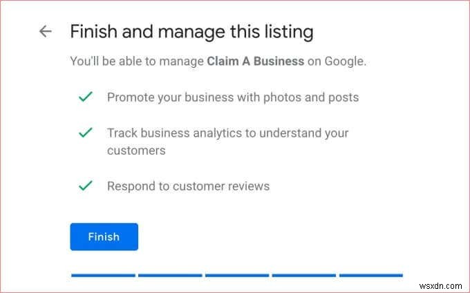Select the fifth progress bar segment
The height and width of the screenshot is (293, 470).
coord(370,275)
